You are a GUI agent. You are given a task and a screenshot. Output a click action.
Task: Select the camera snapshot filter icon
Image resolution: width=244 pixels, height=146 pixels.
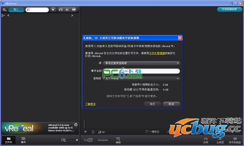pos(61,10)
